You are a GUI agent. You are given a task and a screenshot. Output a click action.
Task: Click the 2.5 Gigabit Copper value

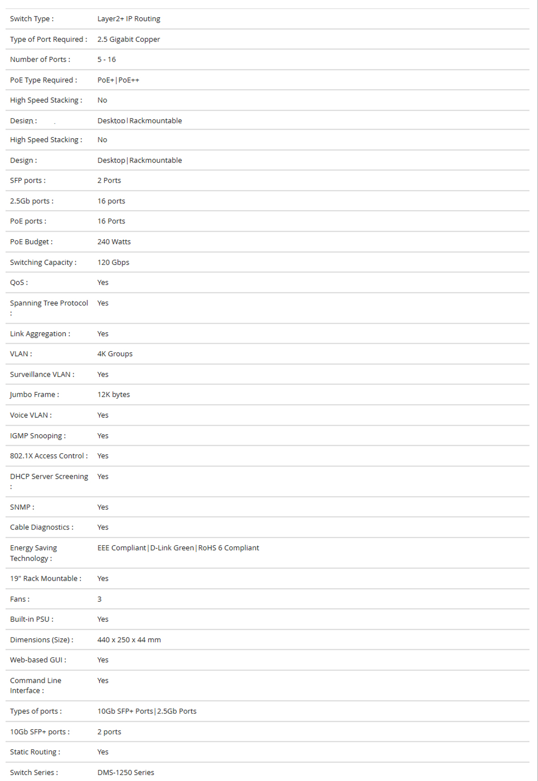[129, 39]
